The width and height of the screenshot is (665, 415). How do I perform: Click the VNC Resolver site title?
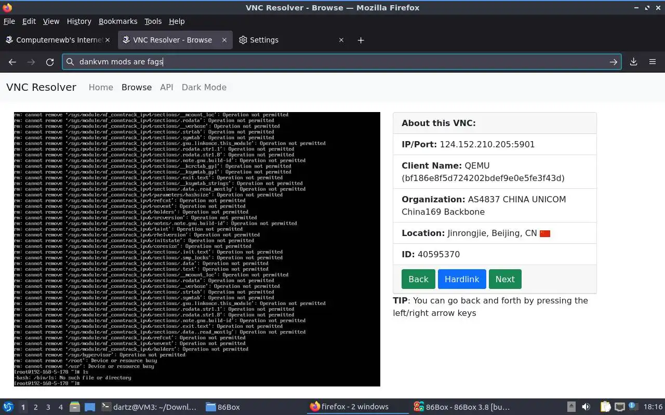pos(41,87)
